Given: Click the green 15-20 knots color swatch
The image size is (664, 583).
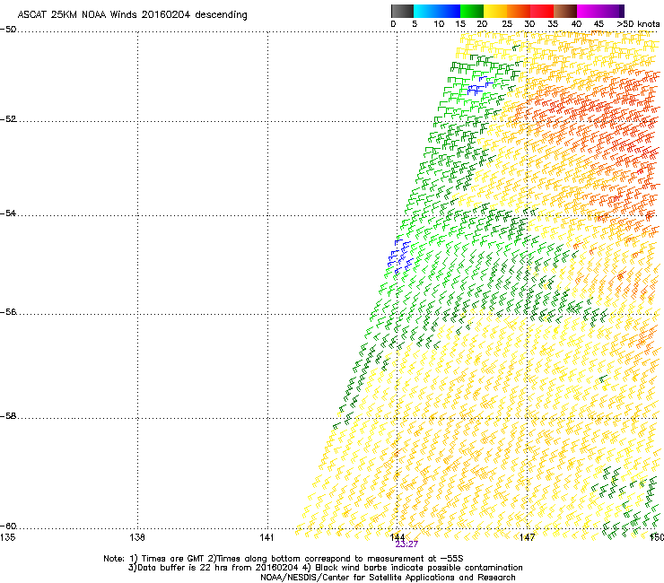Looking at the screenshot, I should coord(472,11).
